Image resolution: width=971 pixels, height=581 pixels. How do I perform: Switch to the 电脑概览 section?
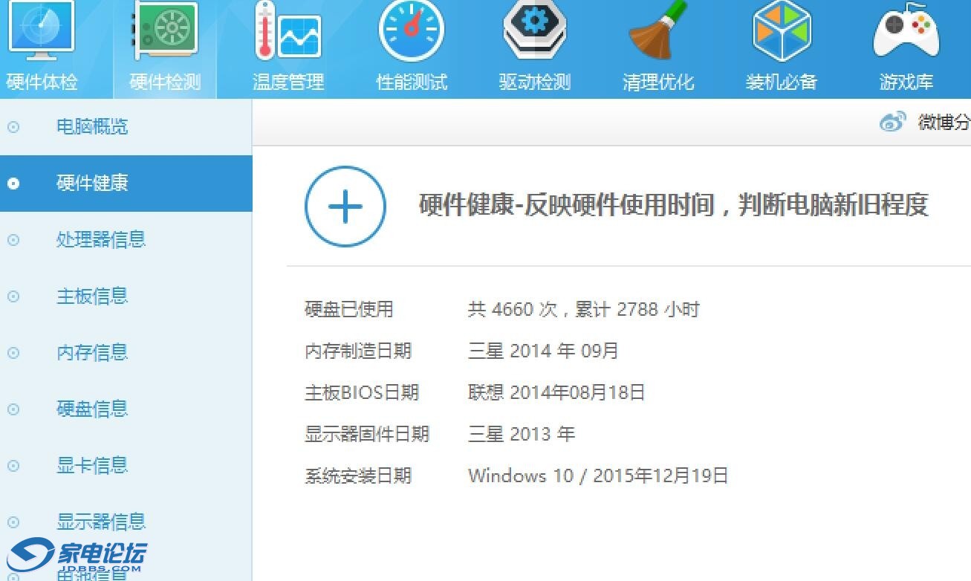tap(91, 126)
